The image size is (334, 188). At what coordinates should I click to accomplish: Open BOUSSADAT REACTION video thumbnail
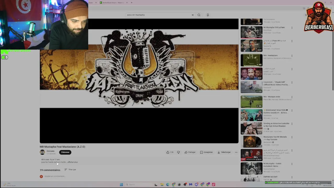[x=252, y=115]
